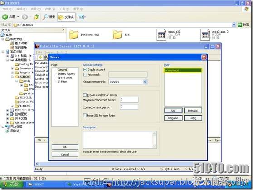Viewport: 253px width, 190px height.
Task: Collapse the Local Disk C: tree node
Action: tap(7, 60)
